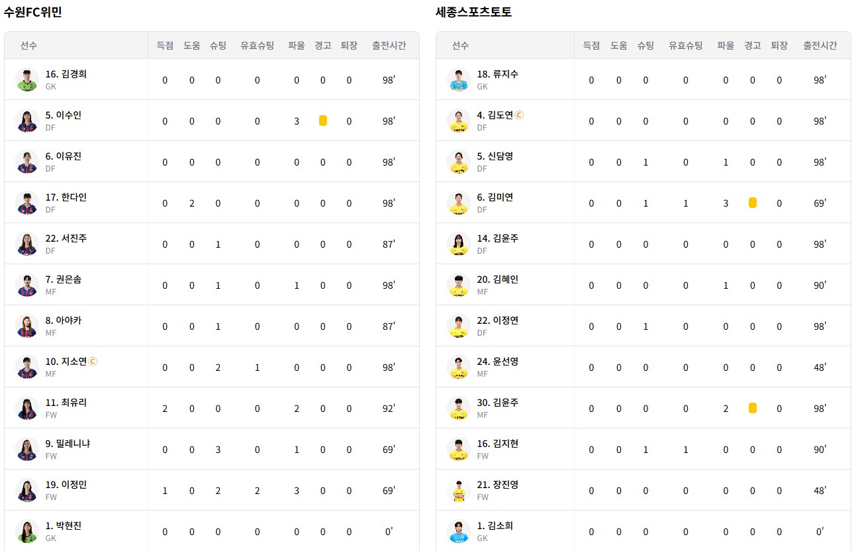Click player name 17. 한다인

[66, 197]
